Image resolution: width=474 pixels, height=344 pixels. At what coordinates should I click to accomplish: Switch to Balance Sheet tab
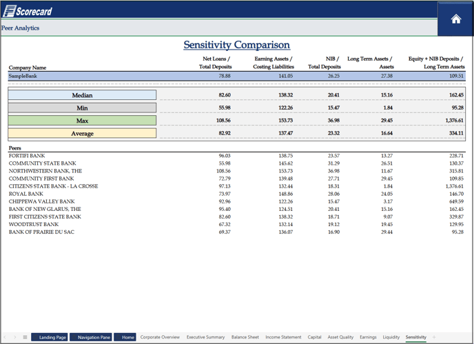coord(245,337)
